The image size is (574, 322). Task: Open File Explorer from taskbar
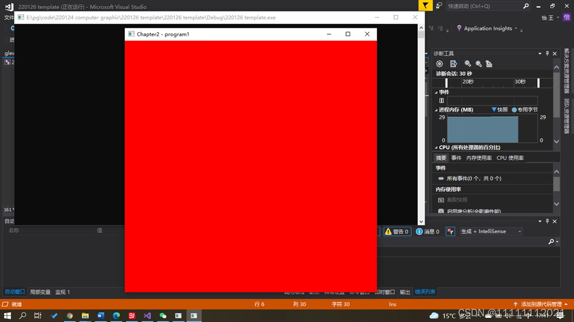point(85,315)
